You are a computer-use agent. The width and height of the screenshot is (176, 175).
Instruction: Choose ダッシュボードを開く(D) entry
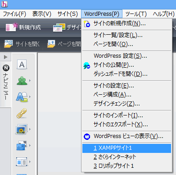tap(126, 74)
